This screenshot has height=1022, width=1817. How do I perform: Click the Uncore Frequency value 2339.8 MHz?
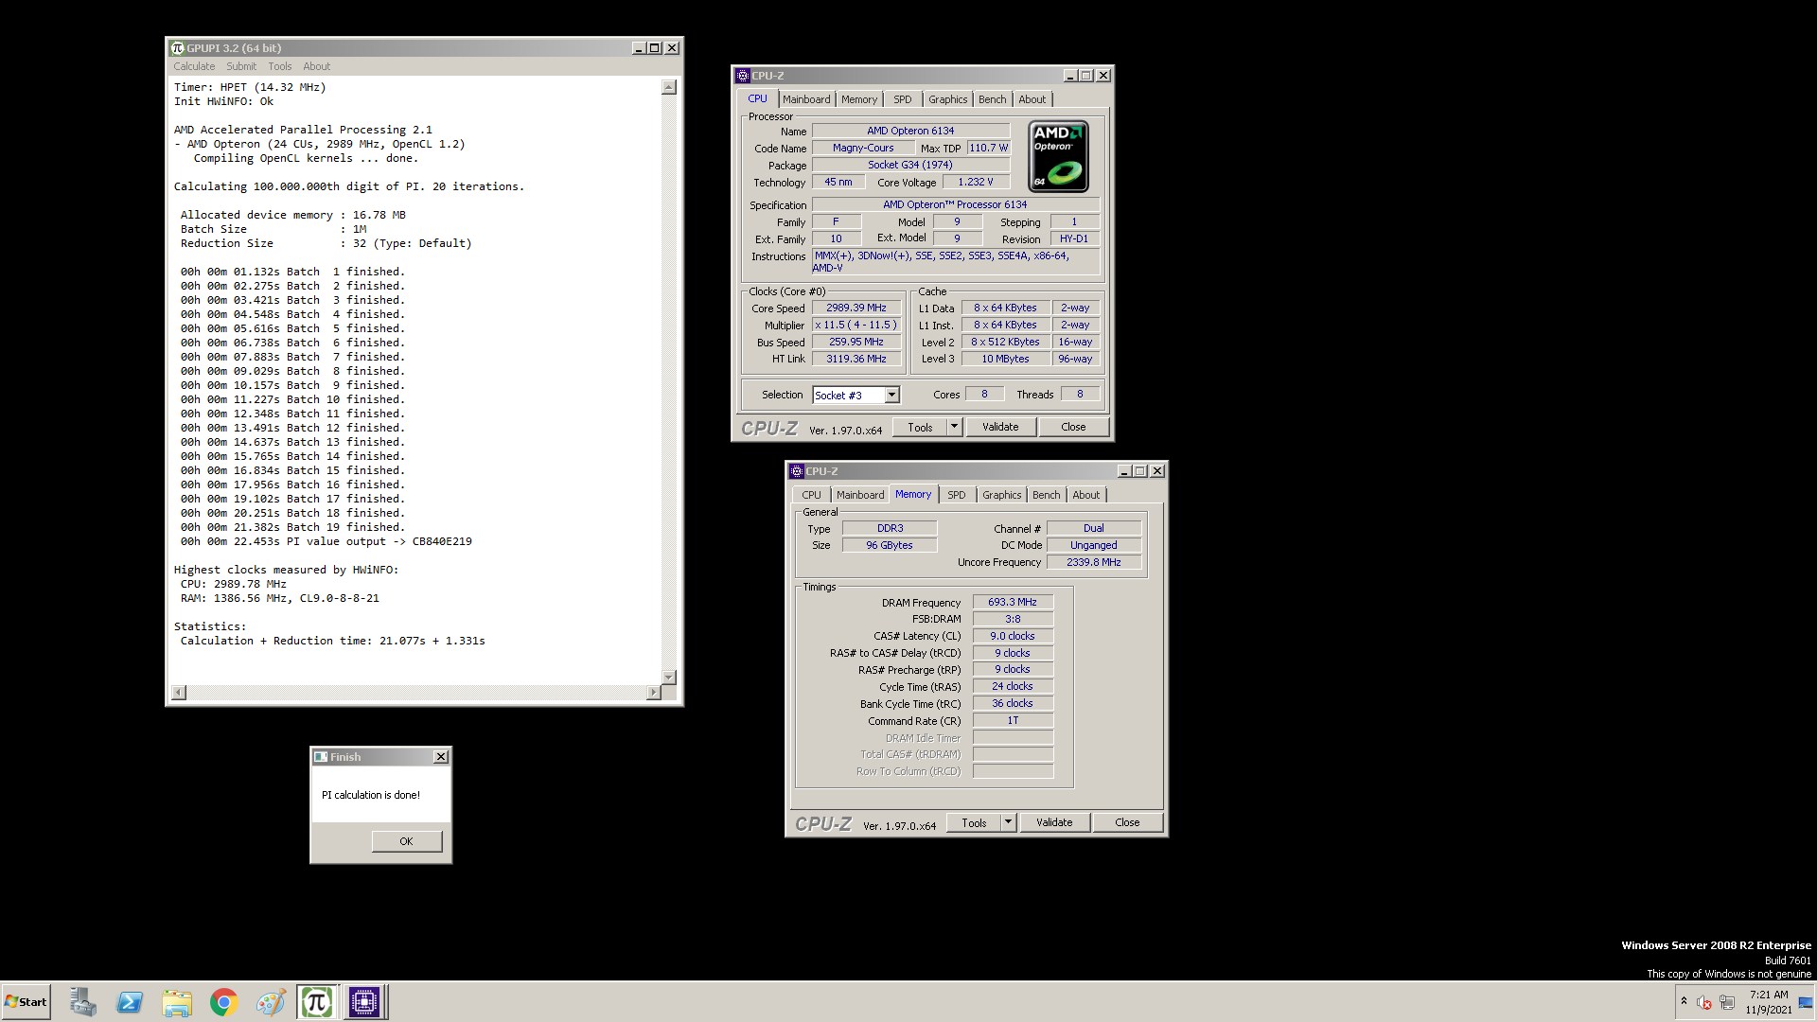point(1094,563)
